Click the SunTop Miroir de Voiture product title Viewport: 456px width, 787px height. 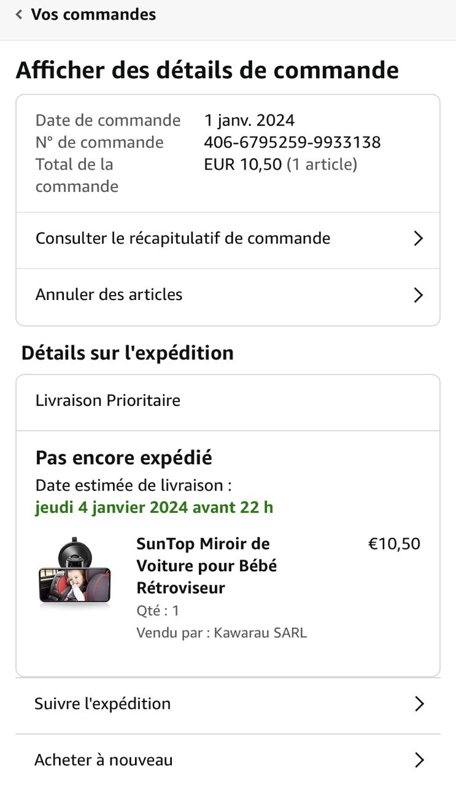206,566
